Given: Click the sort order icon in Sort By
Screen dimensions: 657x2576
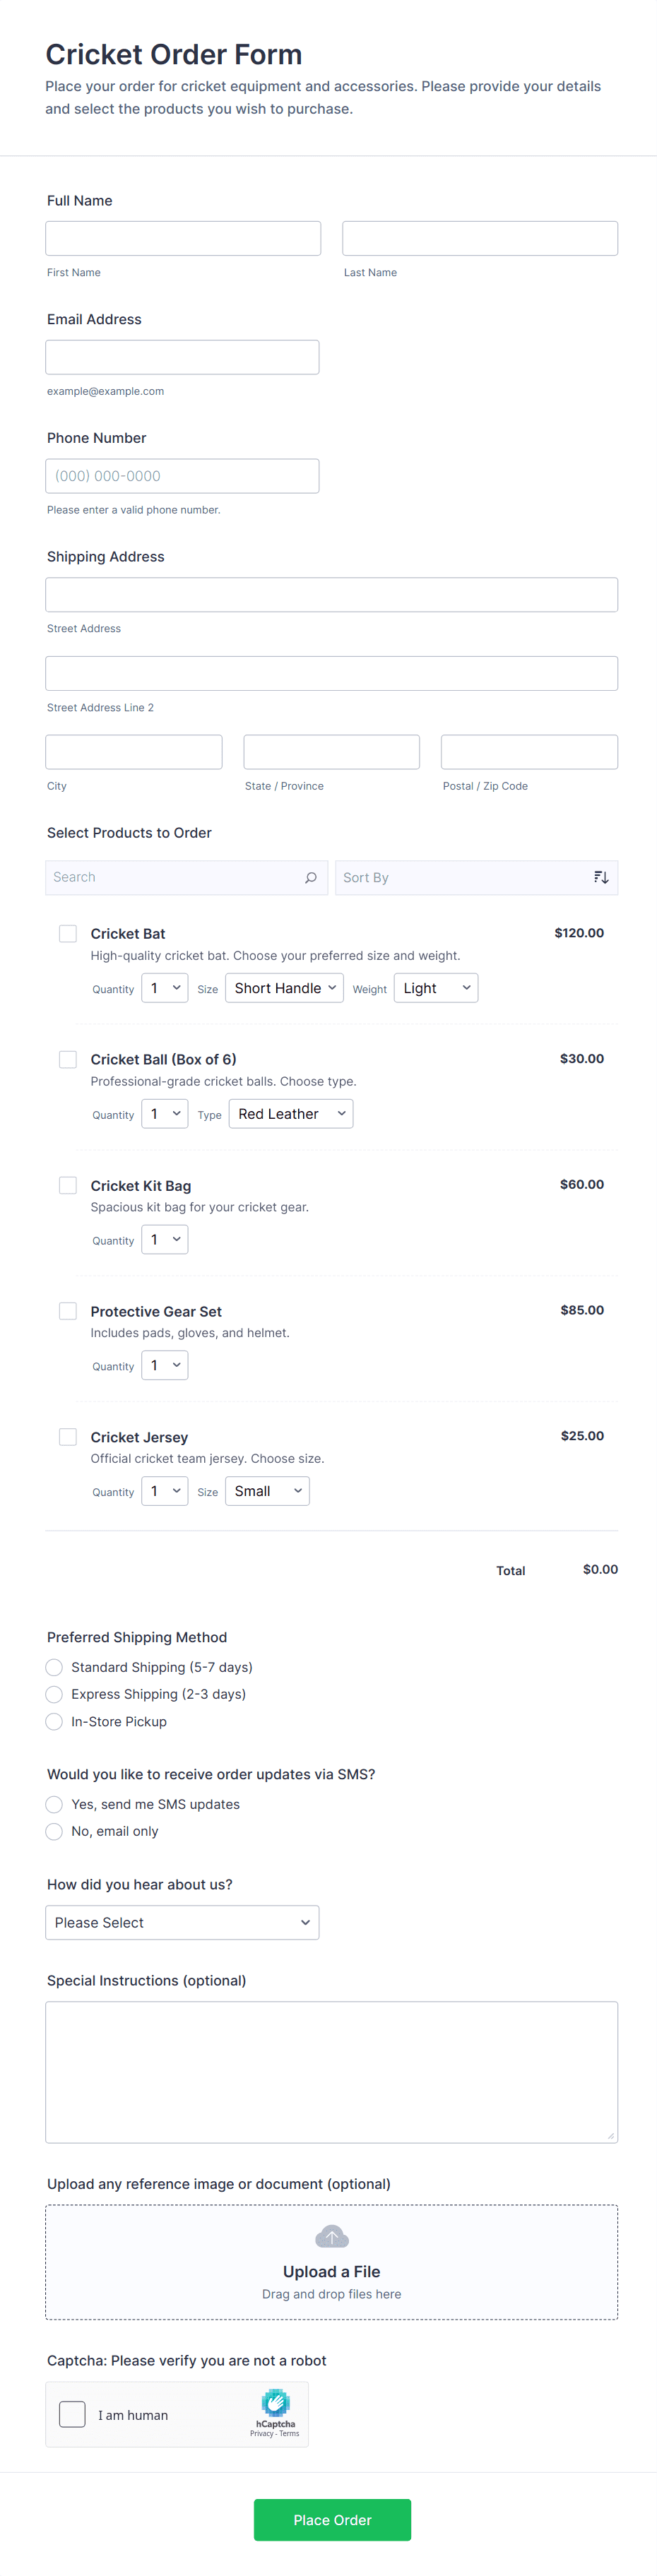Looking at the screenshot, I should pos(600,877).
